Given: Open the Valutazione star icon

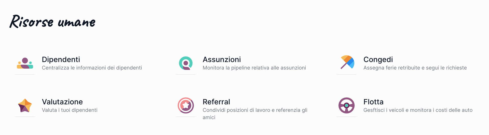Looking at the screenshot, I should pyautogui.click(x=25, y=105).
